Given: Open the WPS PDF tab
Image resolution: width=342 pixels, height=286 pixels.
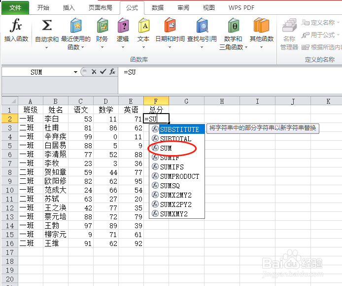Looking at the screenshot, I should [241, 7].
